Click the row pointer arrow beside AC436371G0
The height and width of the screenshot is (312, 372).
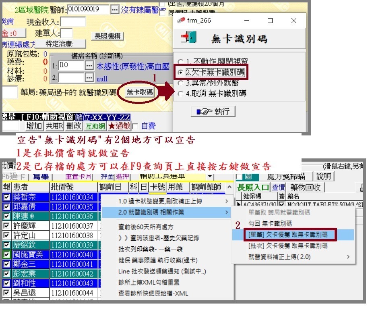point(239,204)
